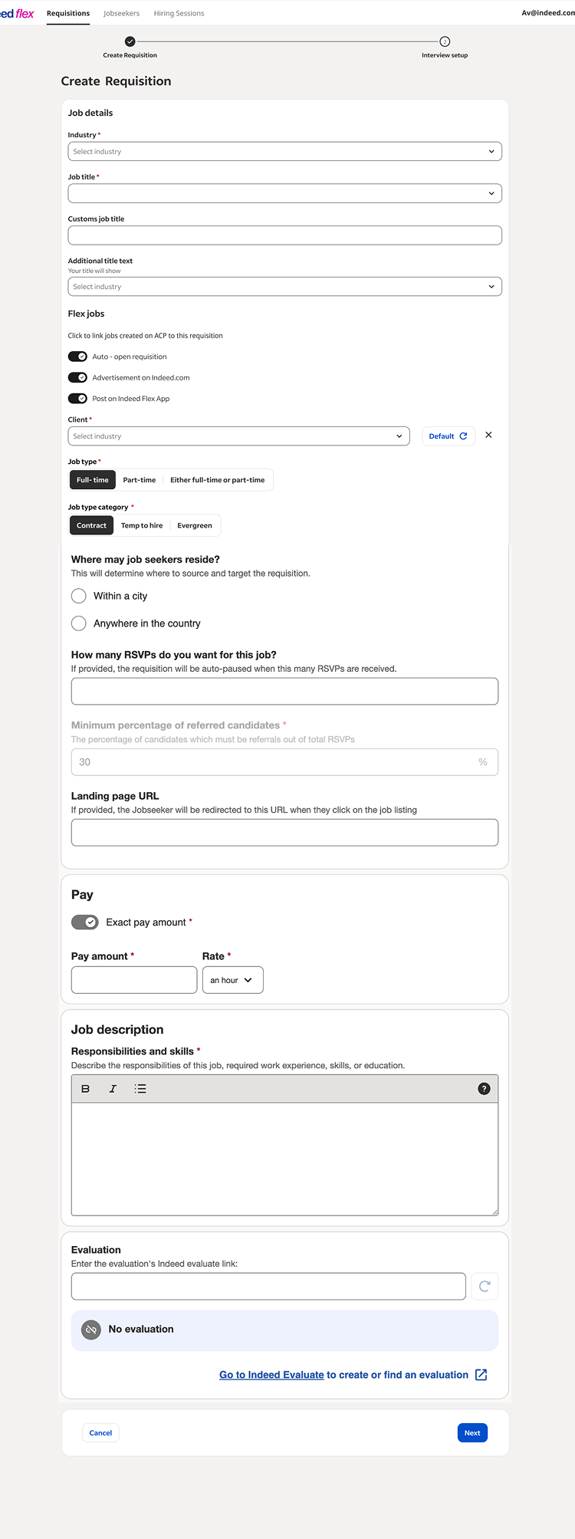The width and height of the screenshot is (575, 1539).
Task: Click the No evaluation unlink icon
Action: point(91,1330)
